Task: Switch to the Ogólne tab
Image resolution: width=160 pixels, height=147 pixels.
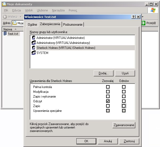Action: click(32, 25)
